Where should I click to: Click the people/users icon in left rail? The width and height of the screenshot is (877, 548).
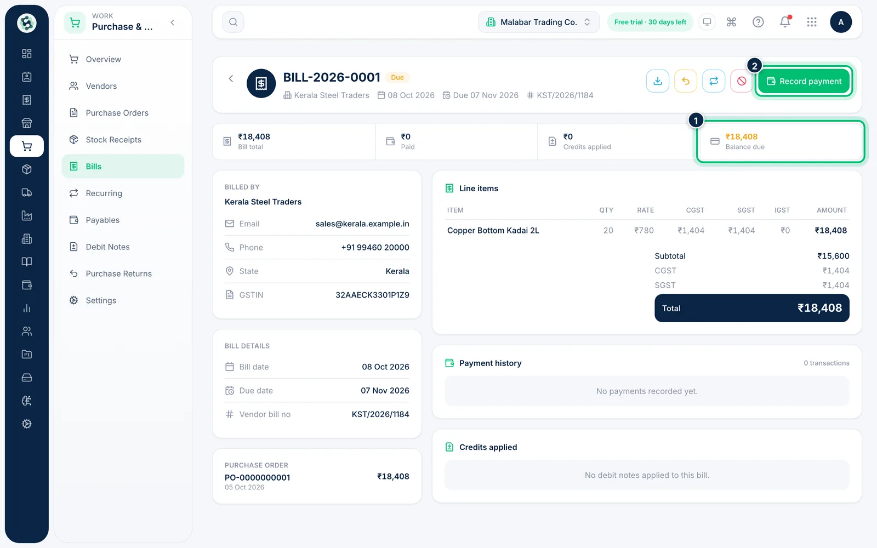click(26, 331)
